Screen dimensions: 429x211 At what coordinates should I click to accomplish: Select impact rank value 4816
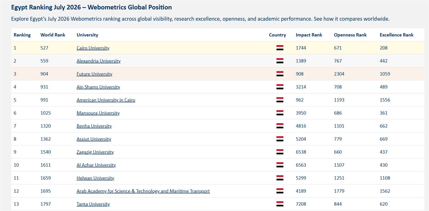point(301,126)
